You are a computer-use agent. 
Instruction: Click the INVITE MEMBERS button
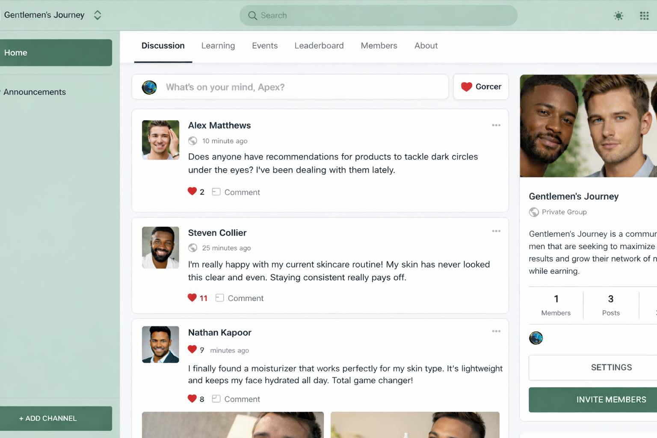click(593, 400)
